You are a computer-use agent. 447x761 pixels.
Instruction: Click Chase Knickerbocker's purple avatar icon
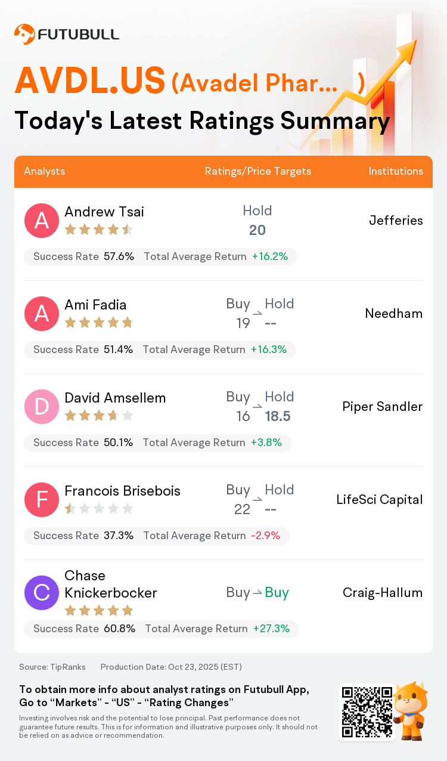pyautogui.click(x=42, y=593)
